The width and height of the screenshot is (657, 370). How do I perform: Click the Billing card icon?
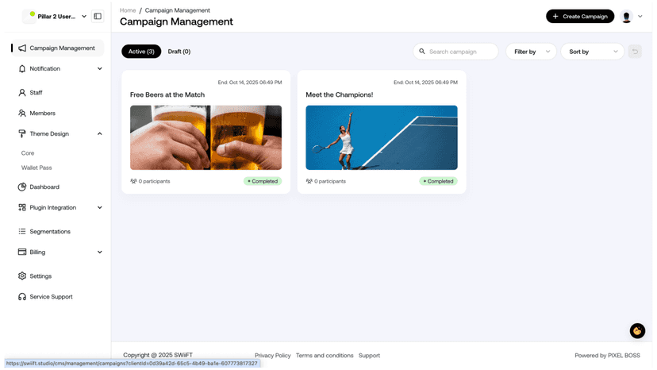click(x=22, y=252)
